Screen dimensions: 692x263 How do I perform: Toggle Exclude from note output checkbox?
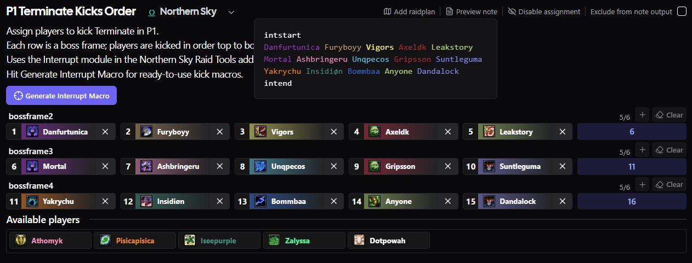click(x=682, y=11)
